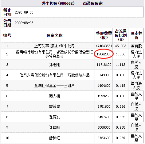The height and width of the screenshot is (144, 145).
Task: Select shareholder 顾人祖
Action: (54, 96)
